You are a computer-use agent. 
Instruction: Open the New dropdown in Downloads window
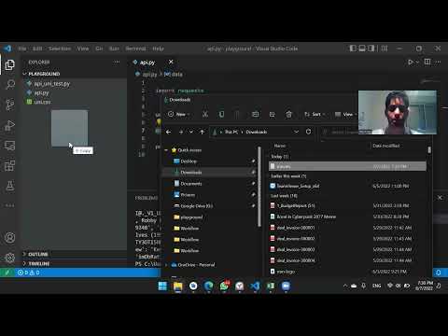click(179, 114)
